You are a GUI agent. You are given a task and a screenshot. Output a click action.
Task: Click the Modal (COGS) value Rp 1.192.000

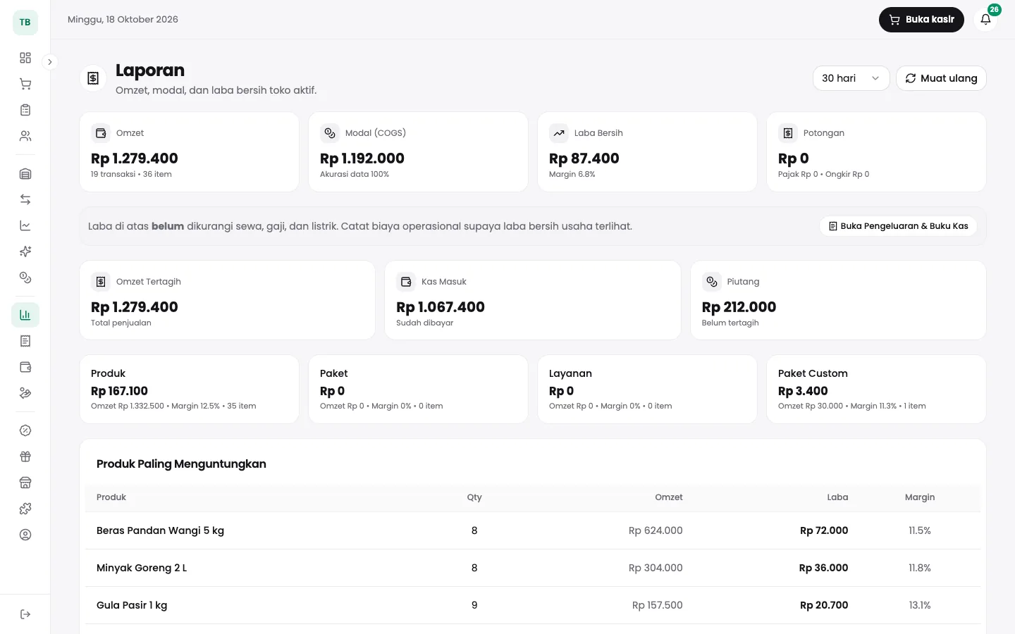point(362,158)
